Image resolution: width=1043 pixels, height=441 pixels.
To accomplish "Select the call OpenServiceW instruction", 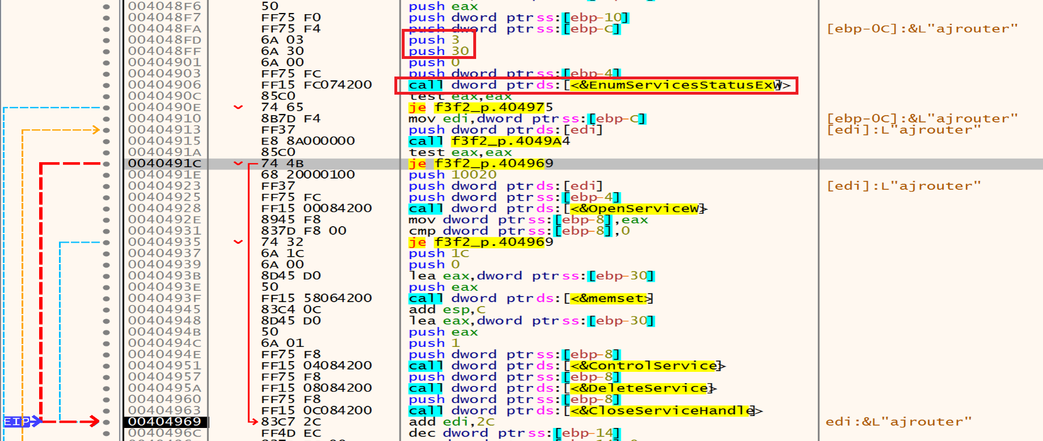I will [556, 209].
